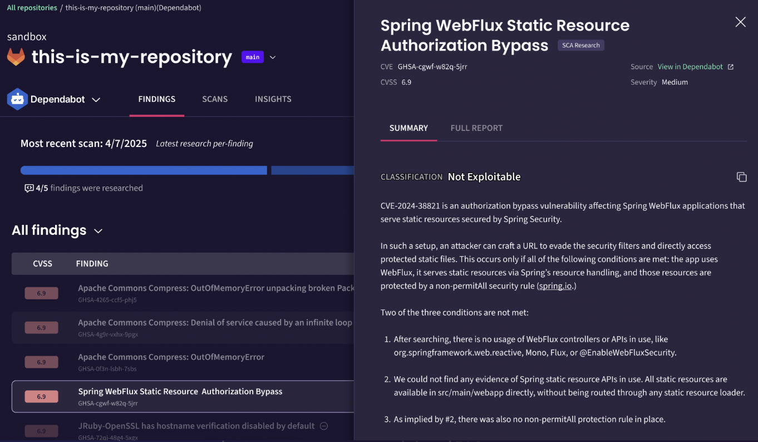Click the SCA Research tag
758x442 pixels.
(x=581, y=45)
